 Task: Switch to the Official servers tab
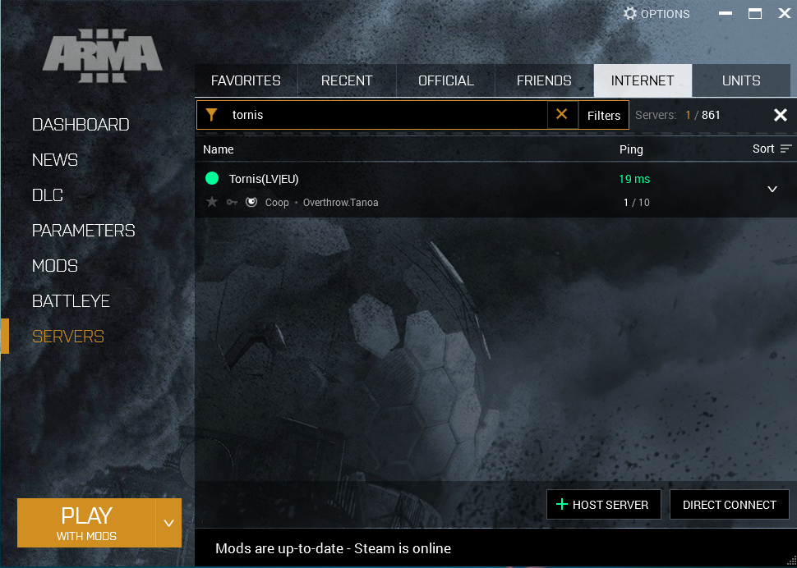pyautogui.click(x=445, y=80)
